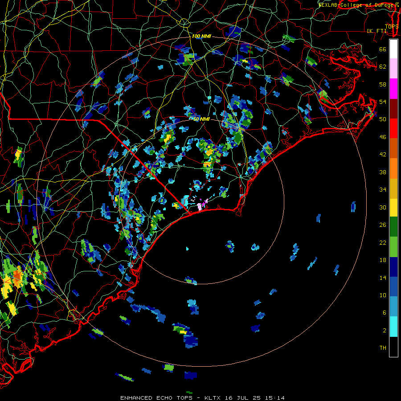Click the '10' scale label
This screenshot has width=401, height=401.
pos(383,295)
